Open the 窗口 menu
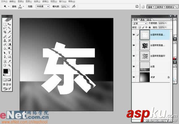Image resolution: width=179 pixels, height=124 pixels. point(63,2)
